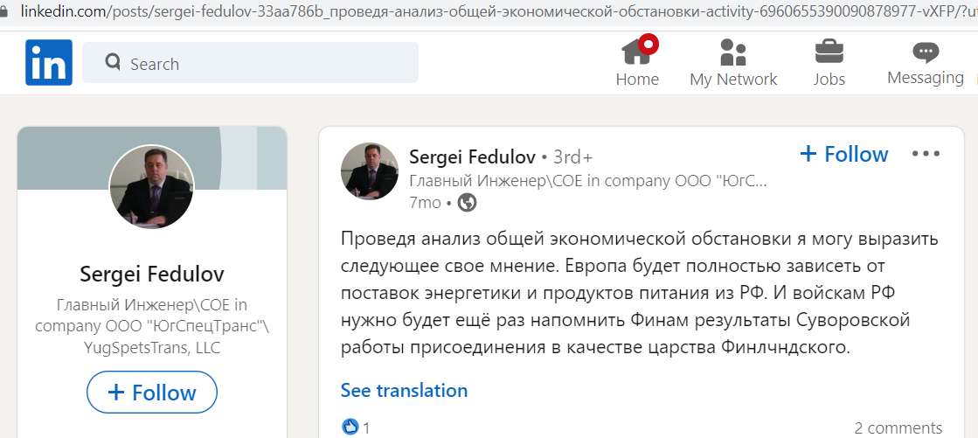The width and height of the screenshot is (978, 438).
Task: Click inside the Search input field
Action: click(250, 62)
